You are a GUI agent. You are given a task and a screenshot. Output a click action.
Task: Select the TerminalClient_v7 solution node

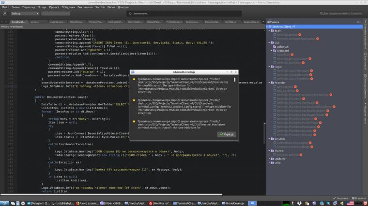pyautogui.click(x=314, y=27)
